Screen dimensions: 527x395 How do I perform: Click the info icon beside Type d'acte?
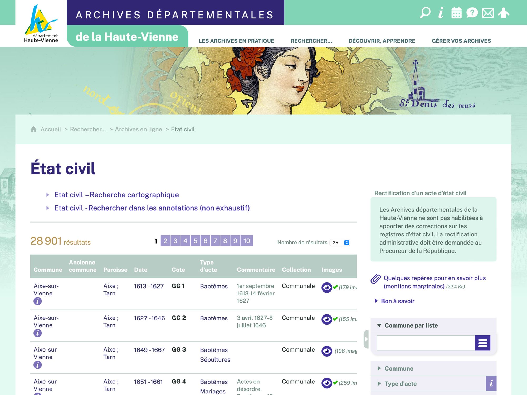click(x=491, y=383)
